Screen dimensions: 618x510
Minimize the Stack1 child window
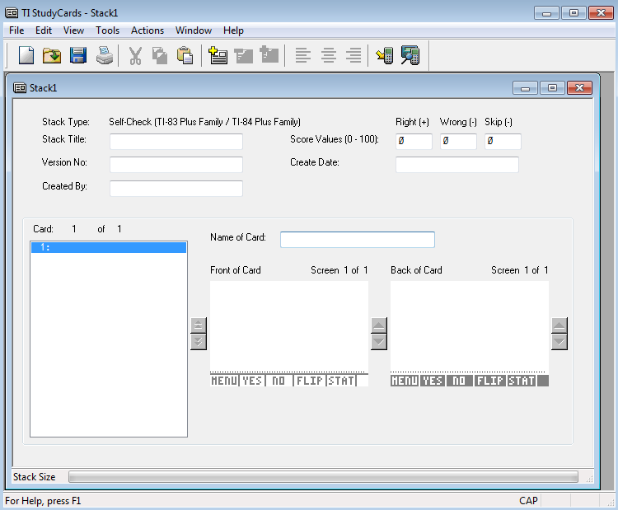pyautogui.click(x=525, y=88)
